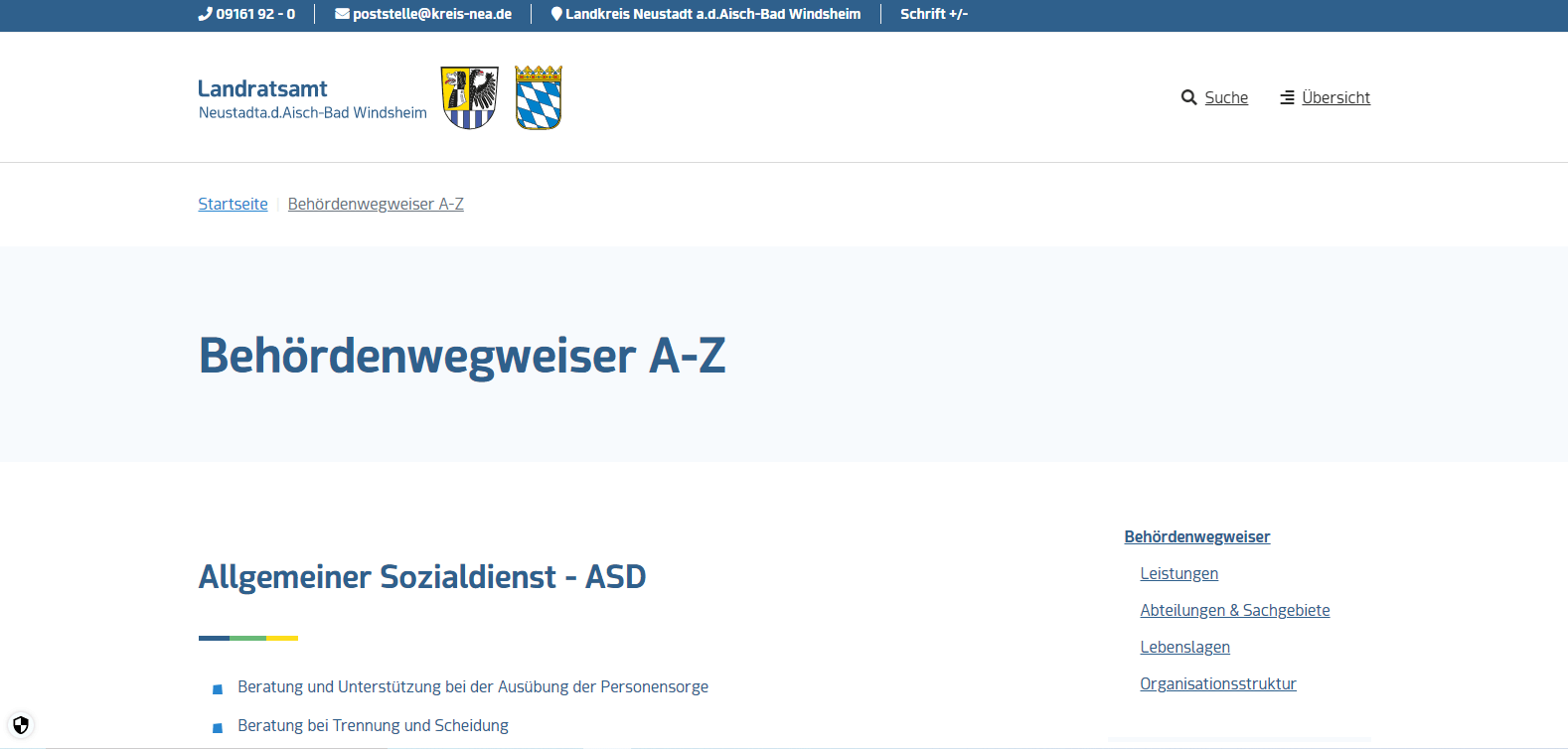
Task: Click the phone icon in top bar
Action: coord(205,14)
